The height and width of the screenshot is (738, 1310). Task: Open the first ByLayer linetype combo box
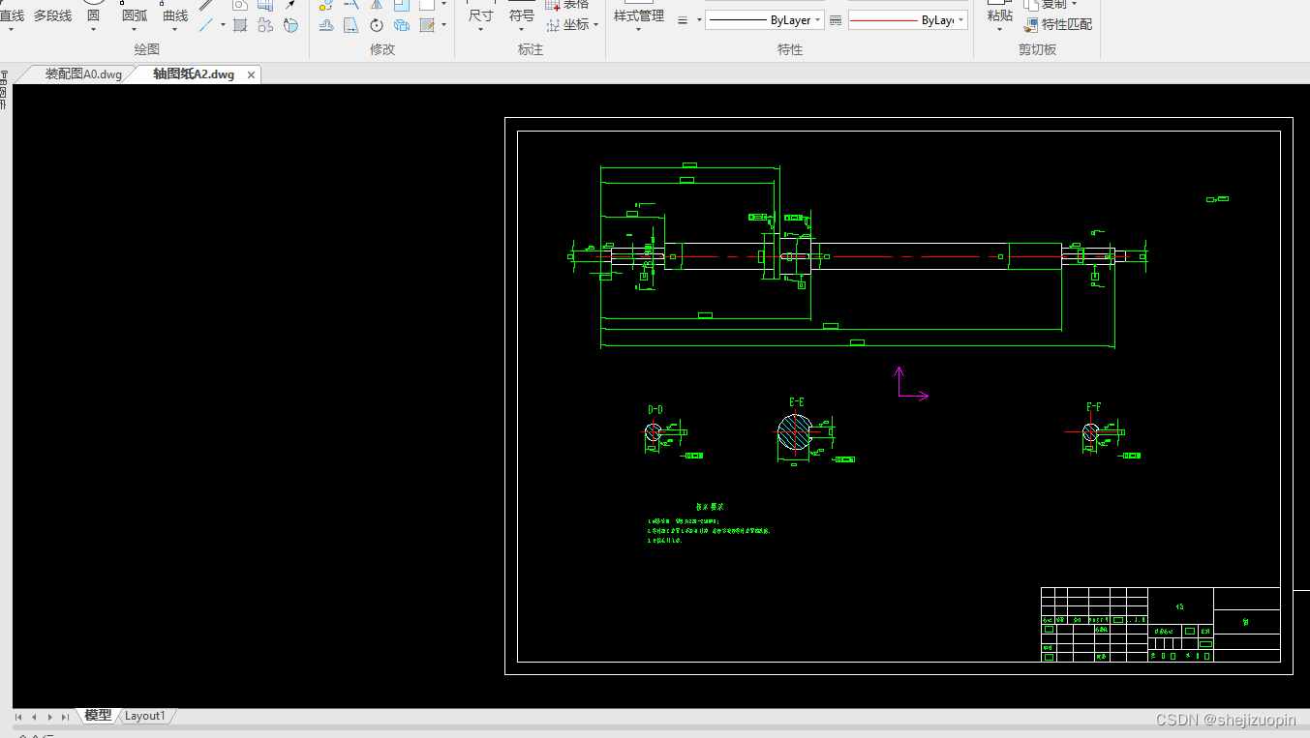[x=765, y=20]
